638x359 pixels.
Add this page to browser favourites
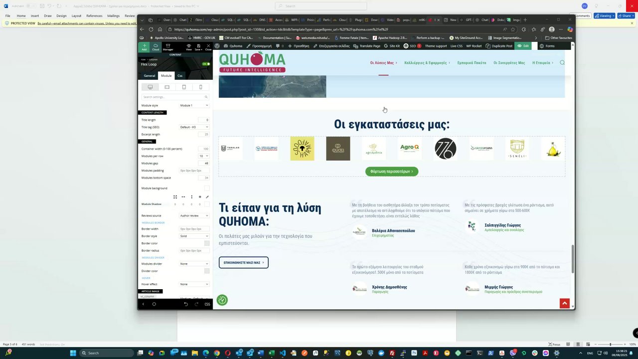coord(513,29)
